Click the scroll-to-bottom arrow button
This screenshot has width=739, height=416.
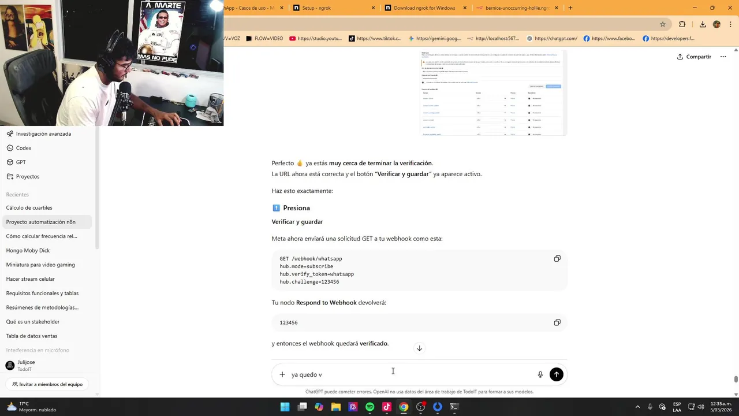click(x=420, y=348)
